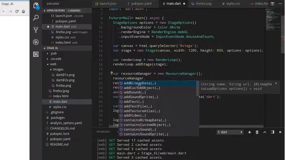The width and height of the screenshot is (285, 160).
Task: Open the PROBLEMS panel tab
Action: 103,132
